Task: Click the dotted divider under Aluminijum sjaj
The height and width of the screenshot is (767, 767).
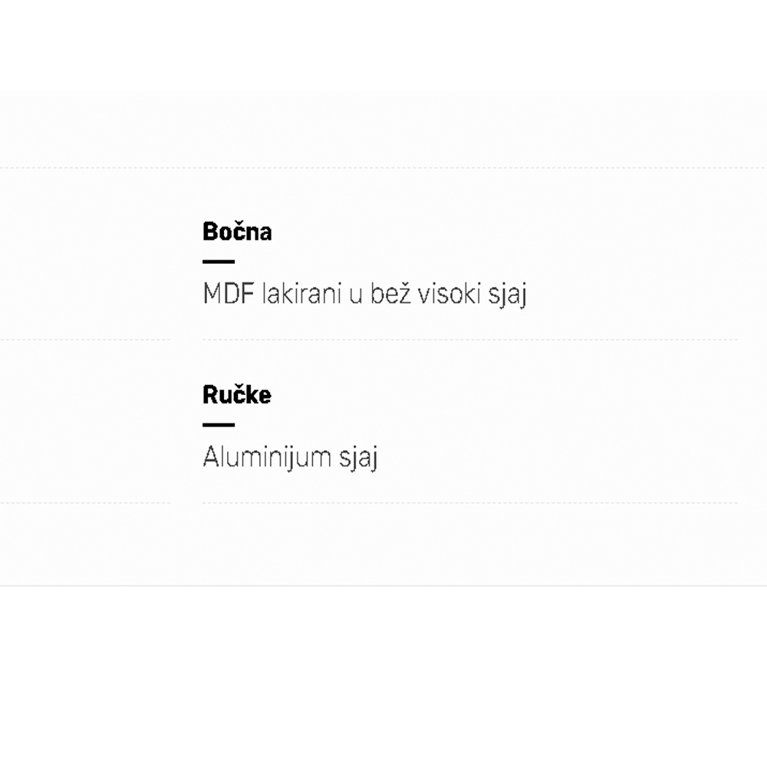Action: coord(469,503)
